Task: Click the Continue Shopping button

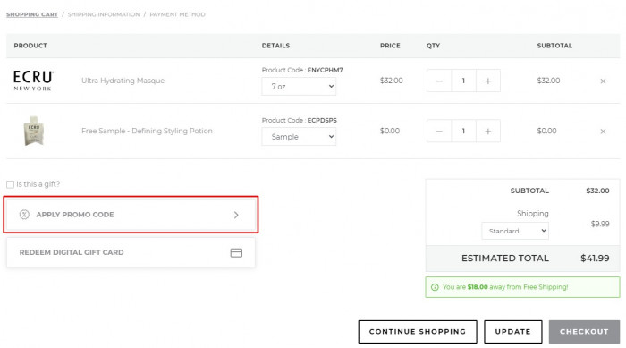Action: click(x=418, y=332)
